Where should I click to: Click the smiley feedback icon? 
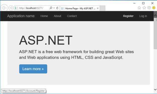[x=154, y=8]
